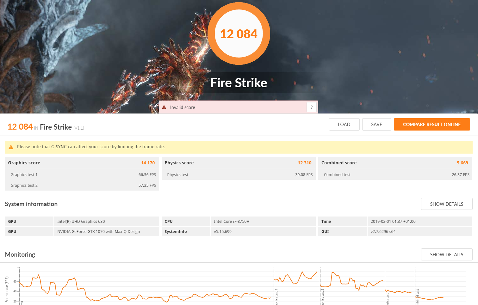The width and height of the screenshot is (478, 305).
Task: Click the Physics test row label
Action: pyautogui.click(x=178, y=175)
